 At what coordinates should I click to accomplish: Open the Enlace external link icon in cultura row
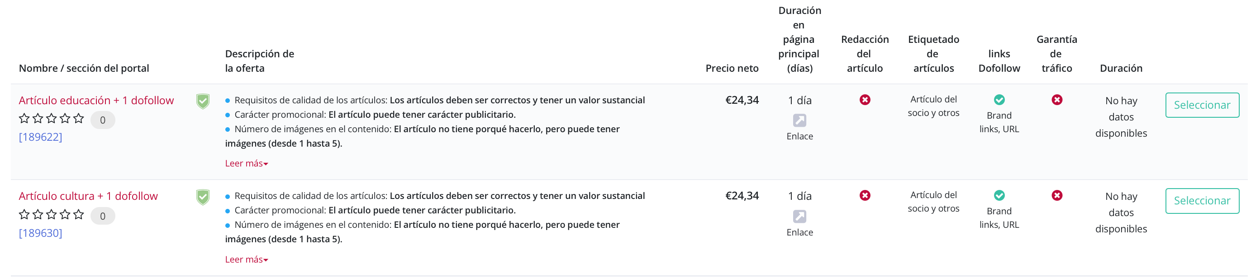click(x=799, y=216)
